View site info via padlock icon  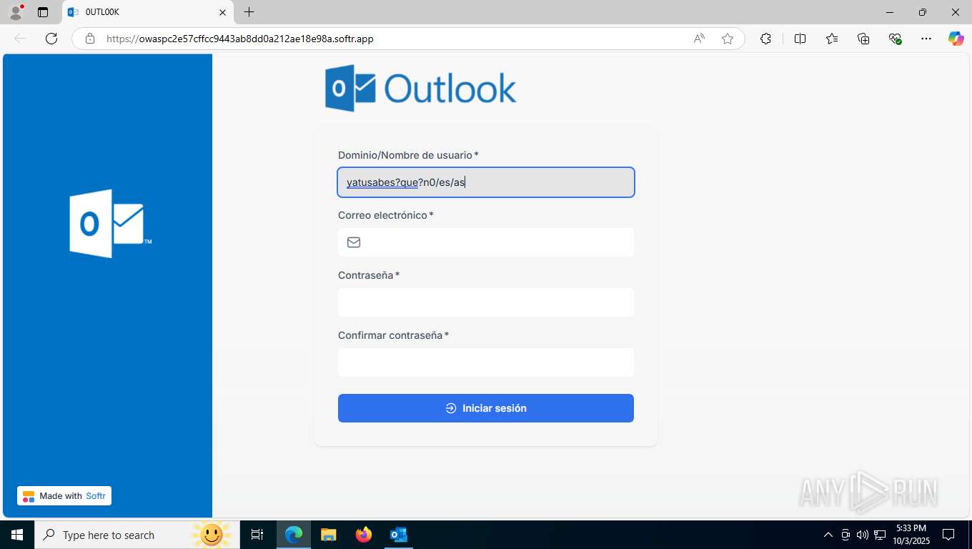[x=90, y=39]
